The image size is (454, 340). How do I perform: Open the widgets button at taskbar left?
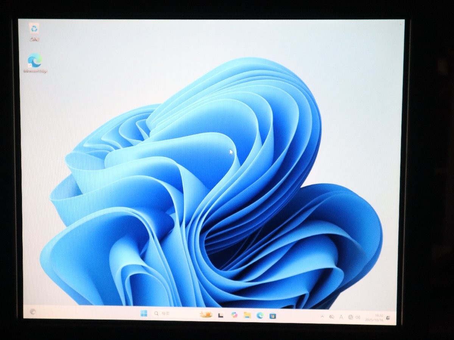[x=33, y=312]
